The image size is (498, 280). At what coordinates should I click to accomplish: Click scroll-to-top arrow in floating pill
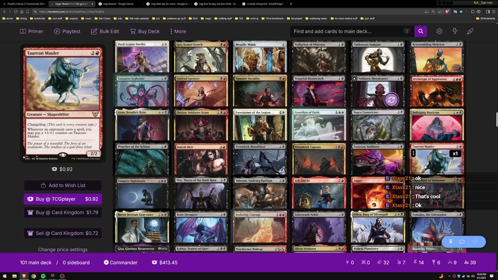(x=451, y=241)
